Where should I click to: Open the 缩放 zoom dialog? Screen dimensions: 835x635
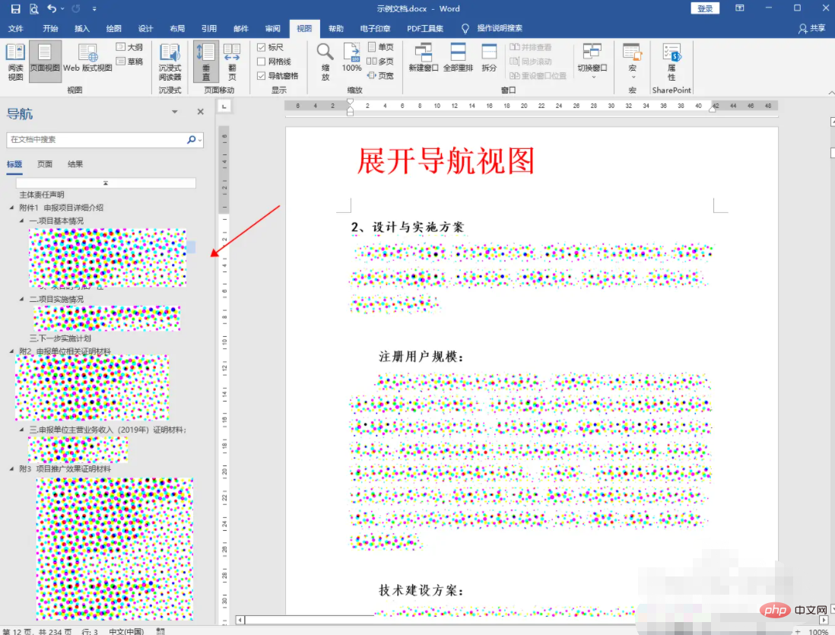[325, 62]
